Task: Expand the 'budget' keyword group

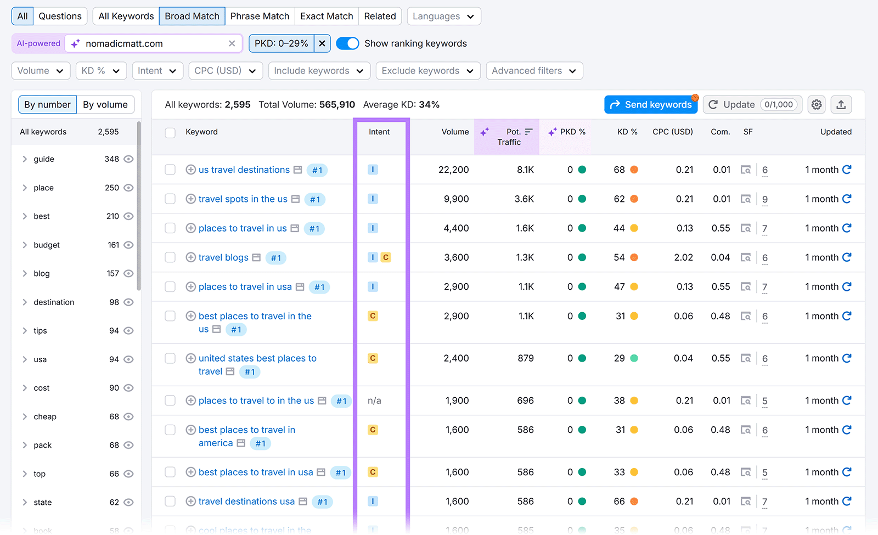Action: coord(25,245)
